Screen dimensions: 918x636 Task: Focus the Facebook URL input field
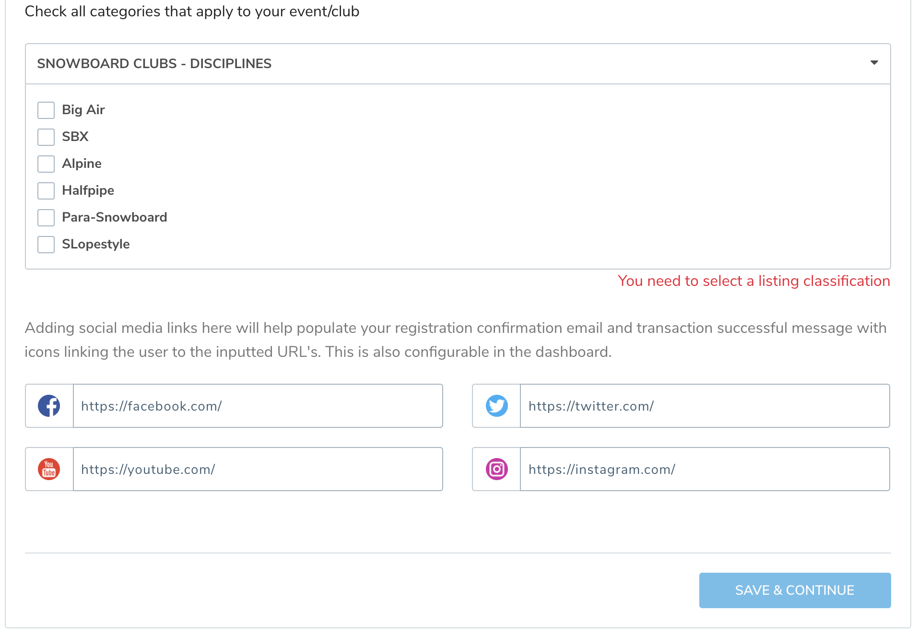(258, 406)
